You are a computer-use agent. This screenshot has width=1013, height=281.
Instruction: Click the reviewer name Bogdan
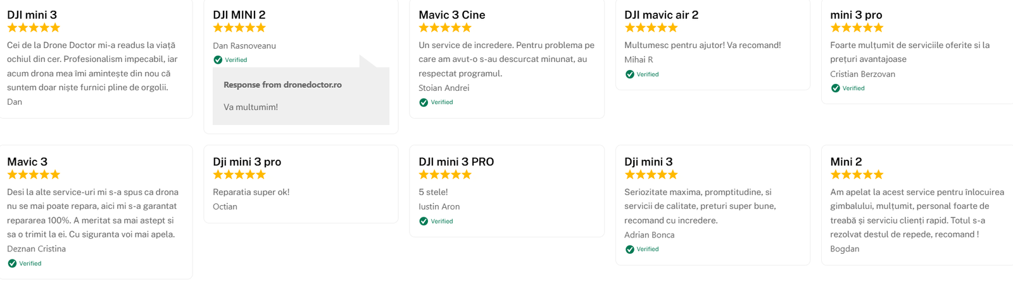click(845, 249)
